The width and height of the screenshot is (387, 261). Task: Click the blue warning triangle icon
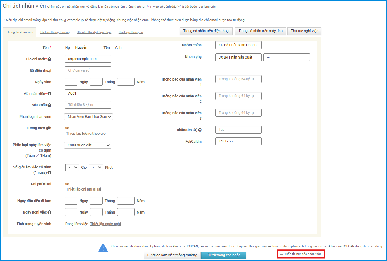click(103, 248)
